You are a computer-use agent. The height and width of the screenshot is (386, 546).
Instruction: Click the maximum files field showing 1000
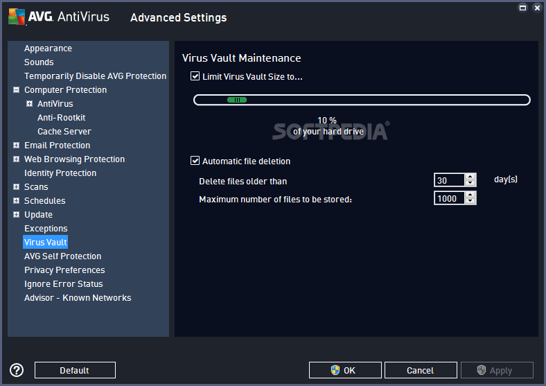[449, 198]
